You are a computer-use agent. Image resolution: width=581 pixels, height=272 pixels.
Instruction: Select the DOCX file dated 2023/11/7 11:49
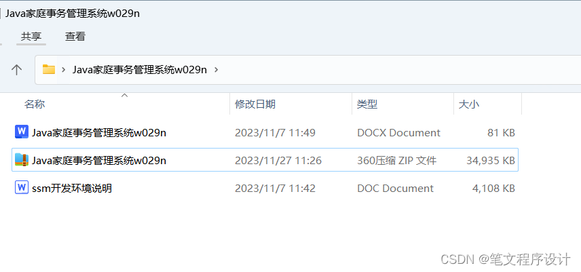click(x=99, y=133)
